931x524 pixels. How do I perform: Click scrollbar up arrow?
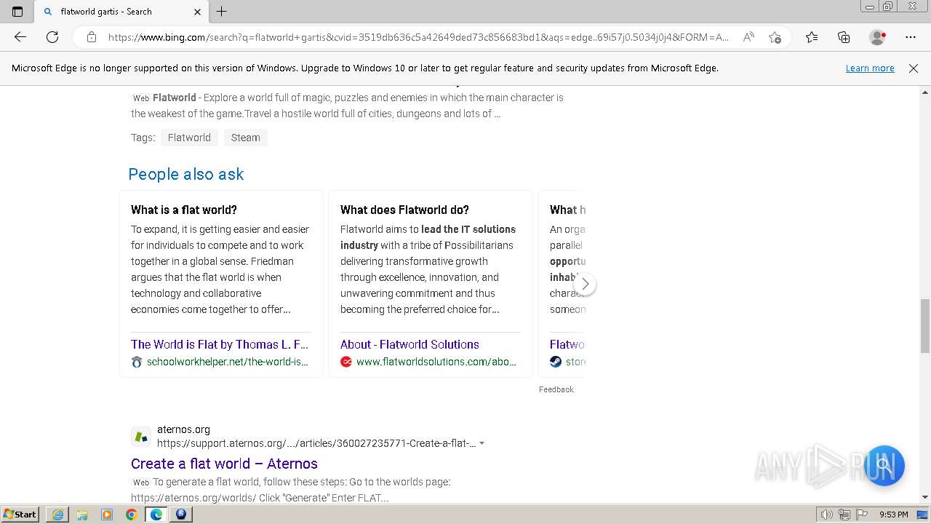tap(925, 92)
